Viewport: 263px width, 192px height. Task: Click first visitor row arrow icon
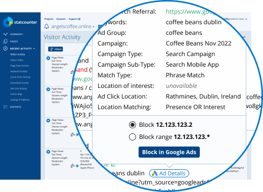(x=48, y=58)
